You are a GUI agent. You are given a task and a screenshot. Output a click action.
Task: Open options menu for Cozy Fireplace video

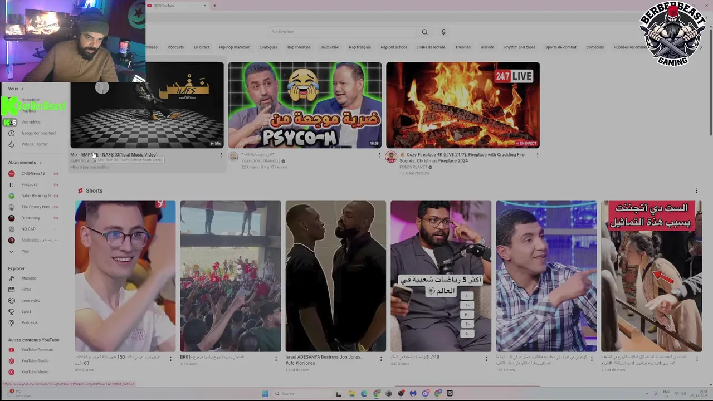538,155
